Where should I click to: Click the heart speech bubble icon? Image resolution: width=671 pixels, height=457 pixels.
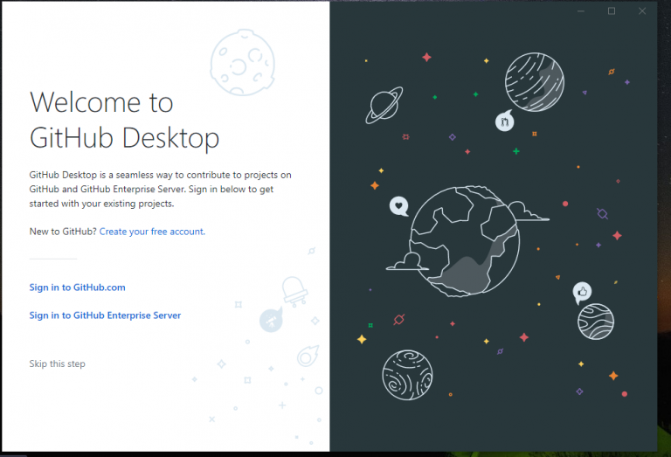coord(398,206)
